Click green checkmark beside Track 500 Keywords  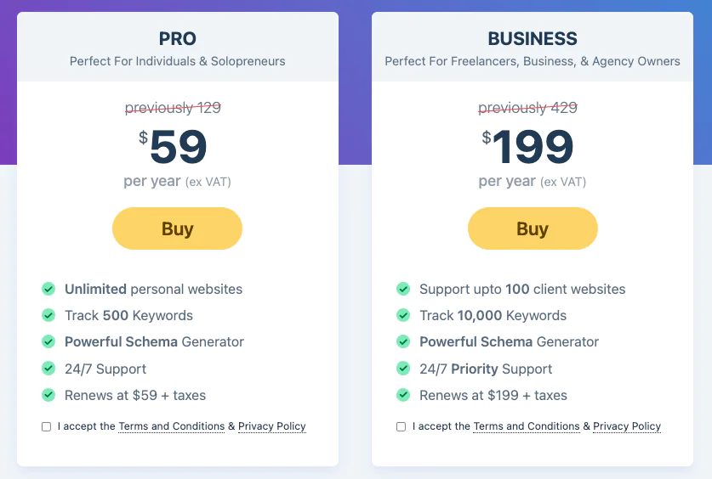[x=48, y=315]
